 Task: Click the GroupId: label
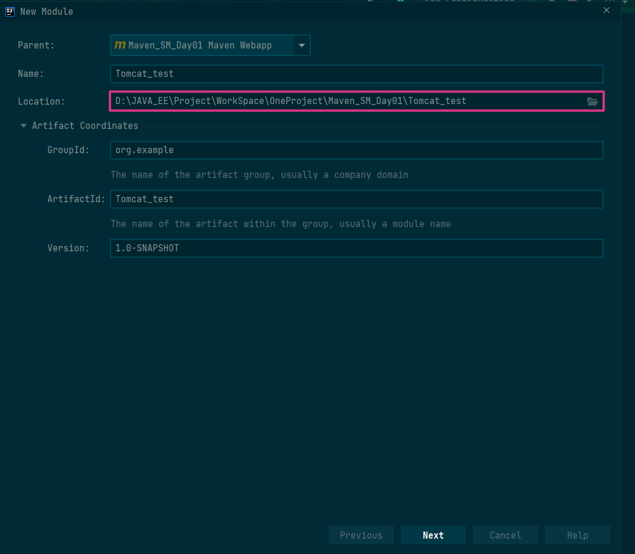click(69, 150)
